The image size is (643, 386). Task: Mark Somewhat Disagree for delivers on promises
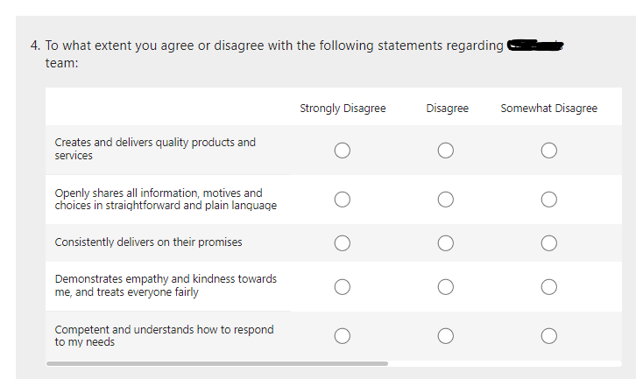(548, 242)
